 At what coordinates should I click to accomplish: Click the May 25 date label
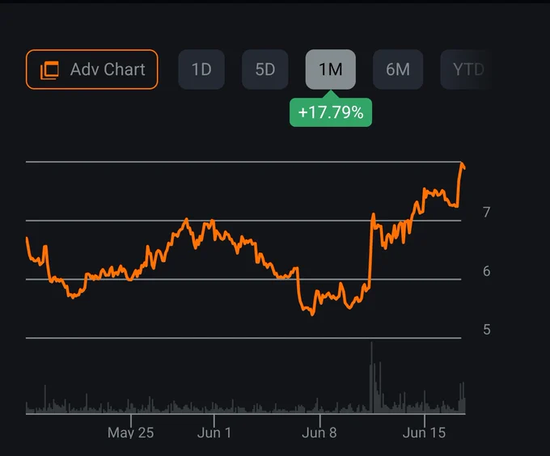[130, 433]
